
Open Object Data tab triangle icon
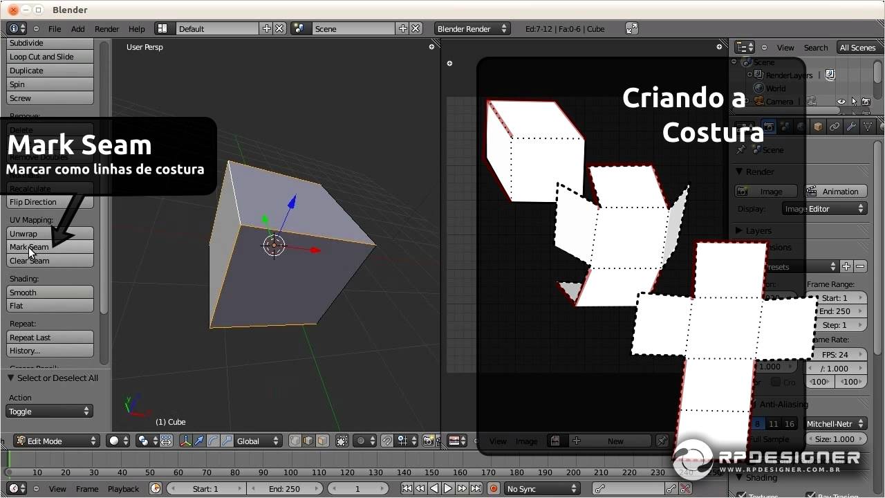click(x=867, y=127)
